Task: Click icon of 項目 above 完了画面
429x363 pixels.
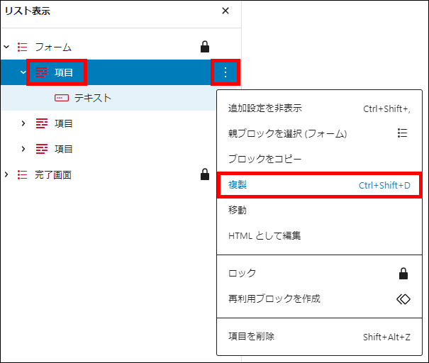Action: 42,149
